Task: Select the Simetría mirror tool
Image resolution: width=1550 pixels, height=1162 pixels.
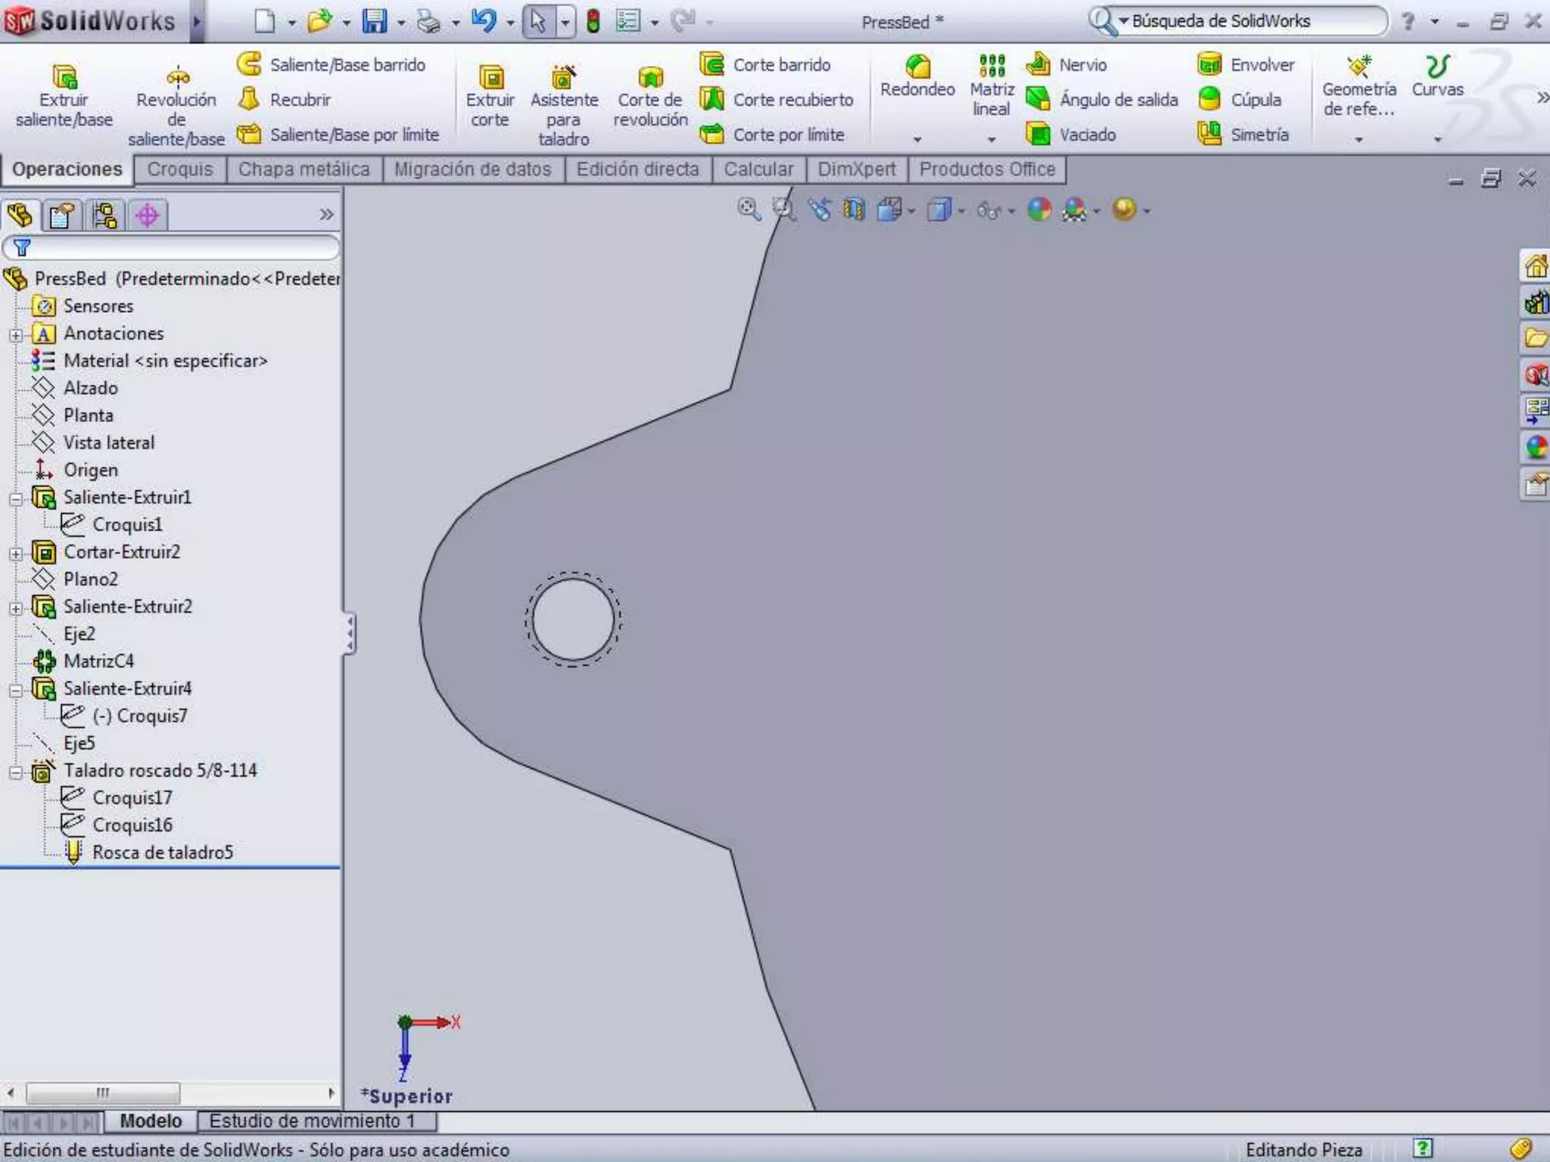Action: click(x=1209, y=135)
